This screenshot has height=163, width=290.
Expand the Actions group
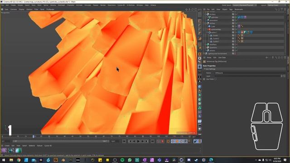coord(205,50)
